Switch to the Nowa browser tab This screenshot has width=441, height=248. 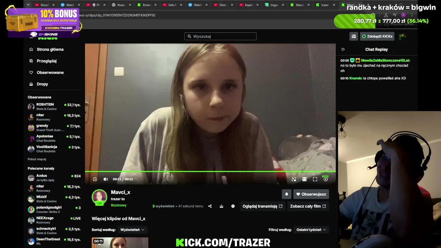[121, 5]
